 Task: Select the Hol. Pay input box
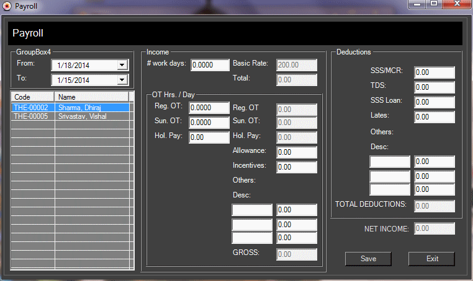(209, 137)
